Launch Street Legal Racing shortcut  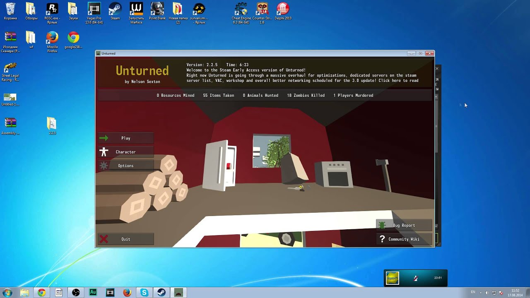(10, 71)
